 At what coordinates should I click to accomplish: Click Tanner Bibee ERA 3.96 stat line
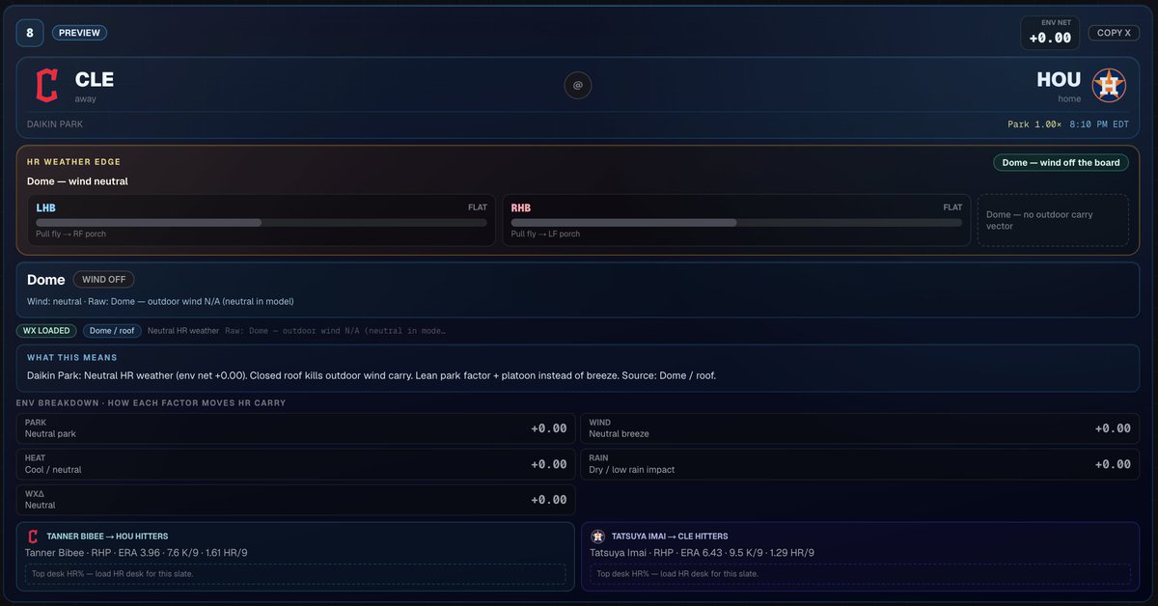click(x=136, y=553)
